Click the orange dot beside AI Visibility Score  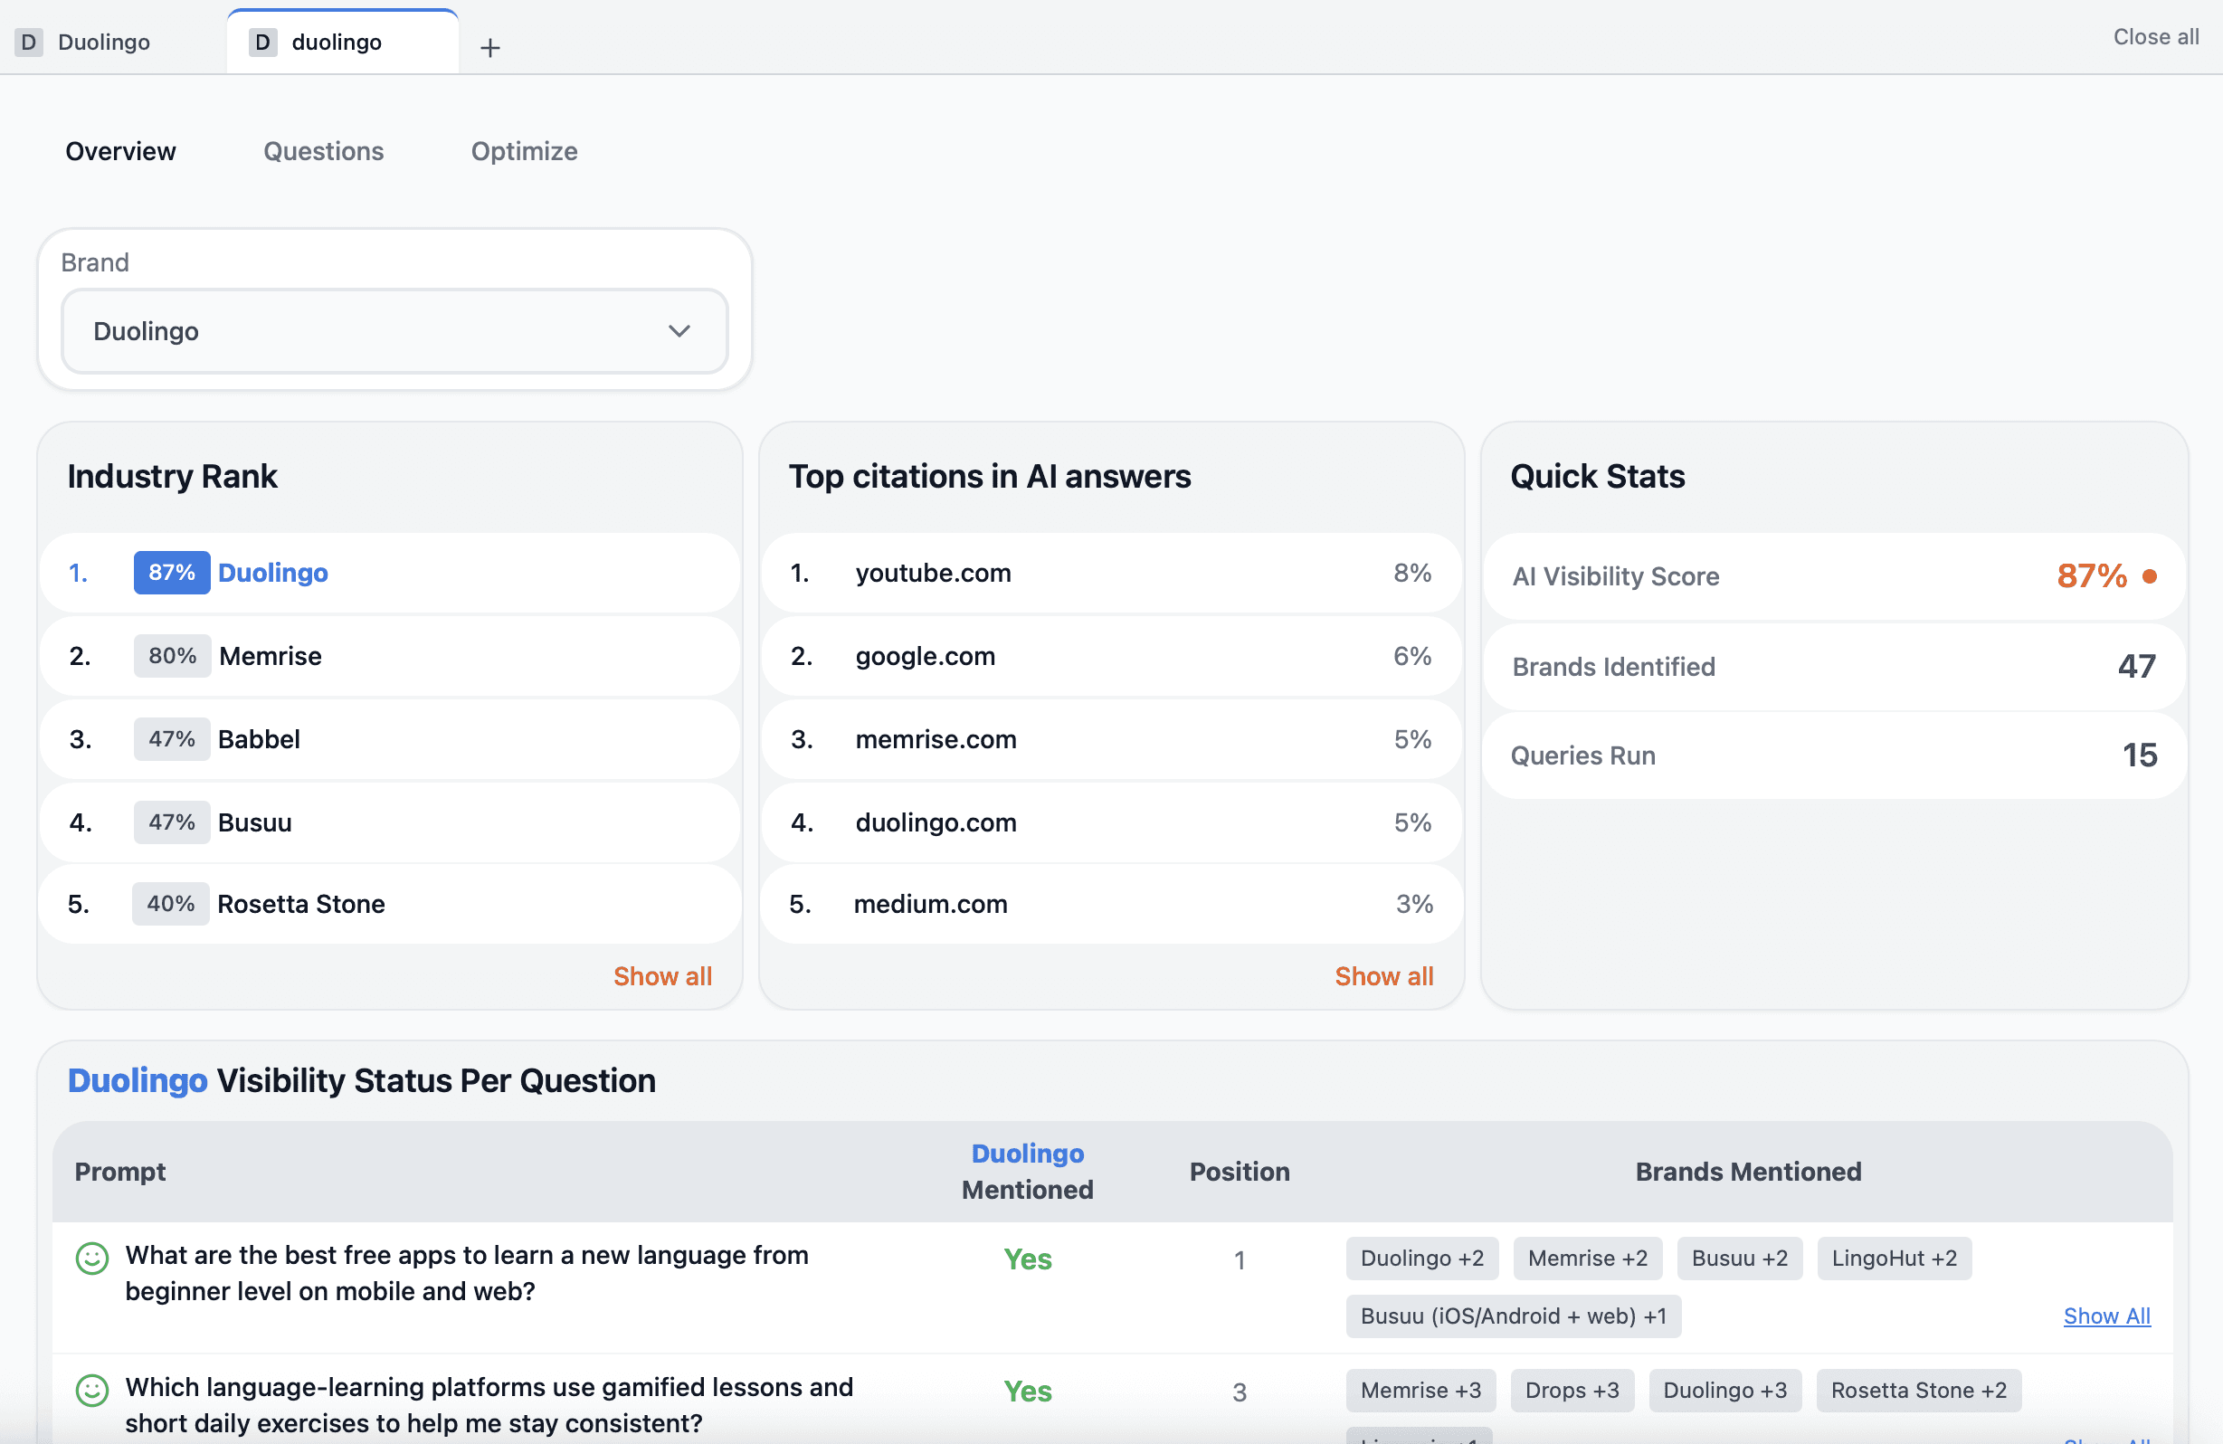pyautogui.click(x=2149, y=576)
